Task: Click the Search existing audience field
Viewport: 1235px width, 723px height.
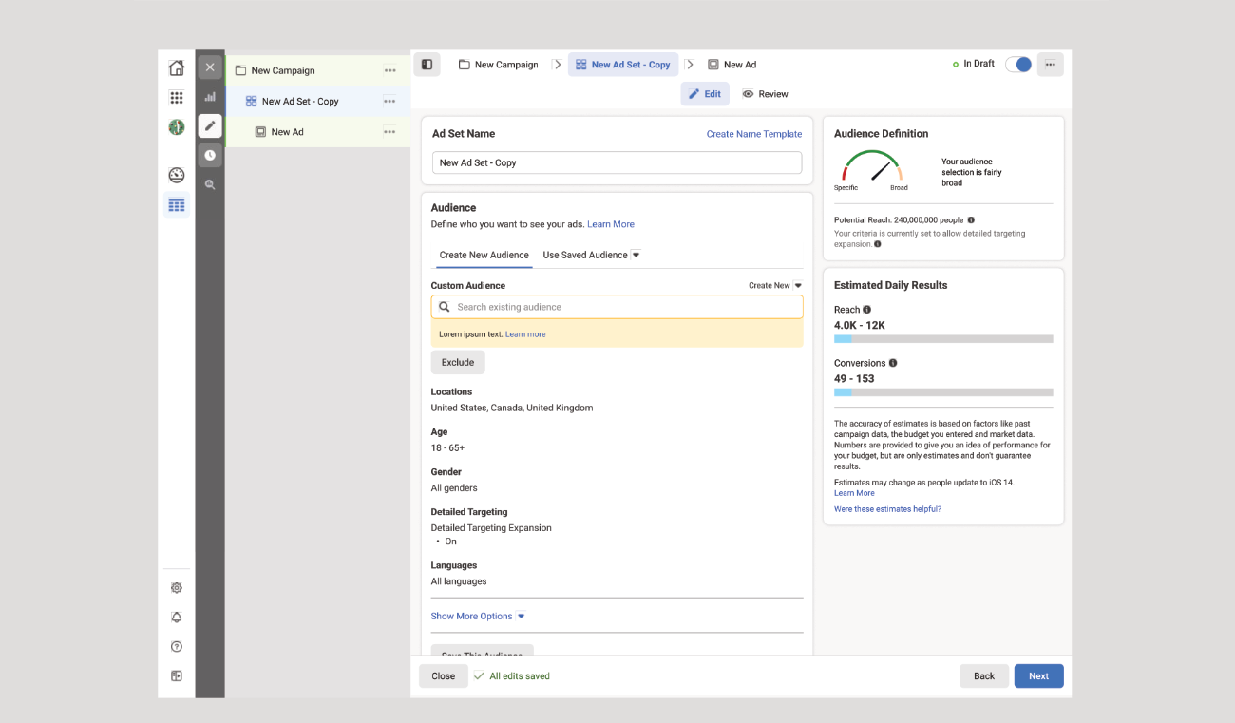Action: coord(617,307)
